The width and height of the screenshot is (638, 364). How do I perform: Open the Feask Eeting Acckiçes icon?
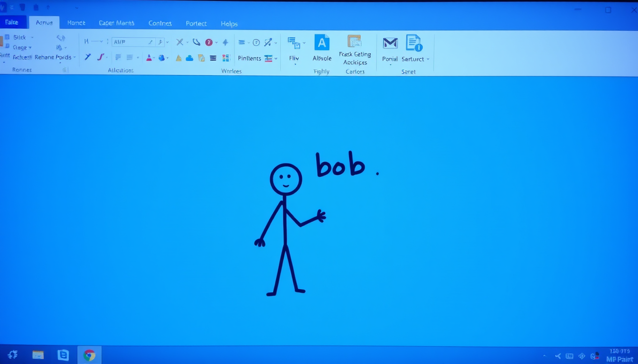[355, 41]
